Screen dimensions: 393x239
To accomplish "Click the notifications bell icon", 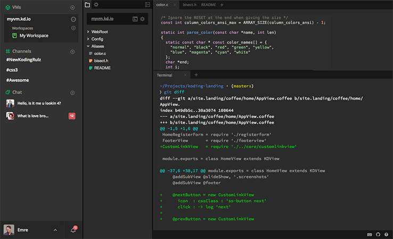I will (x=73, y=230).
